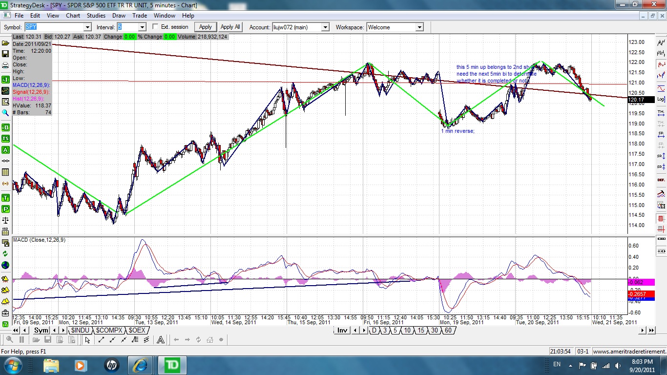667x375 pixels.
Task: Open the HP application from the taskbar
Action: point(111,365)
